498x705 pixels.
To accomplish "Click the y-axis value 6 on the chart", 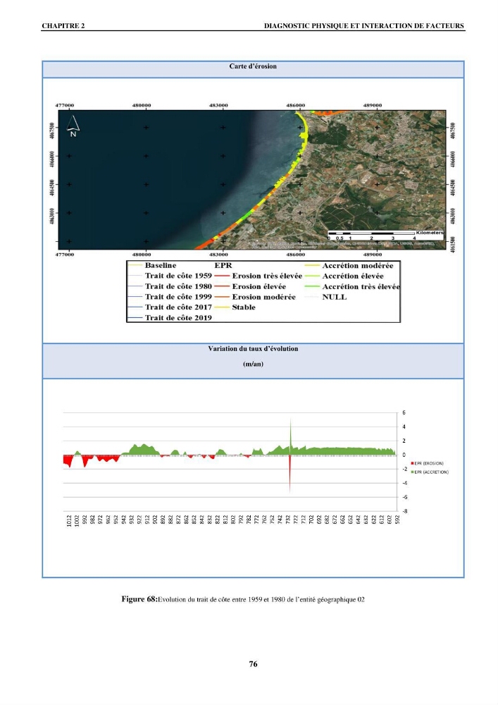I will point(404,412).
